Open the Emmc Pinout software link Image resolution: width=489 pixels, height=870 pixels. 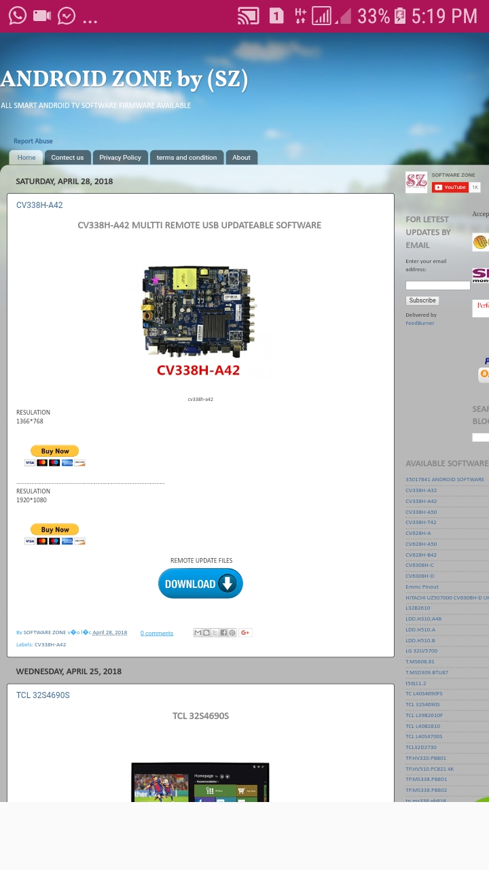pos(422,587)
